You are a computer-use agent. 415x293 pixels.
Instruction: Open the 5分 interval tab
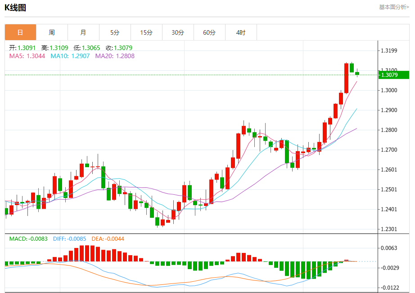tap(115, 32)
